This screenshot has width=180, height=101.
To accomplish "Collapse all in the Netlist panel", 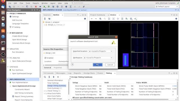I will 45,19.
